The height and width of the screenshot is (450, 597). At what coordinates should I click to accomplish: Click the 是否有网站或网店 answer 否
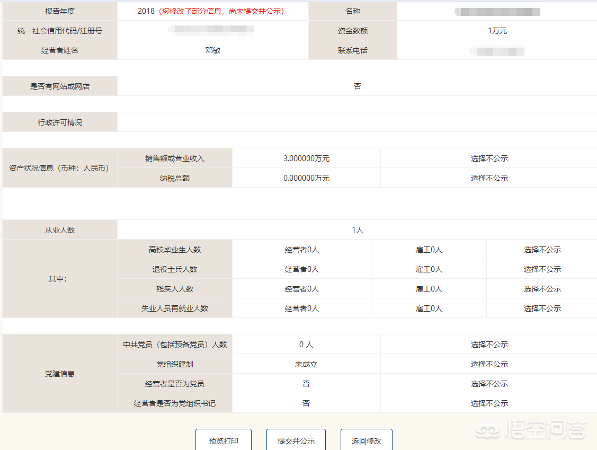click(358, 85)
